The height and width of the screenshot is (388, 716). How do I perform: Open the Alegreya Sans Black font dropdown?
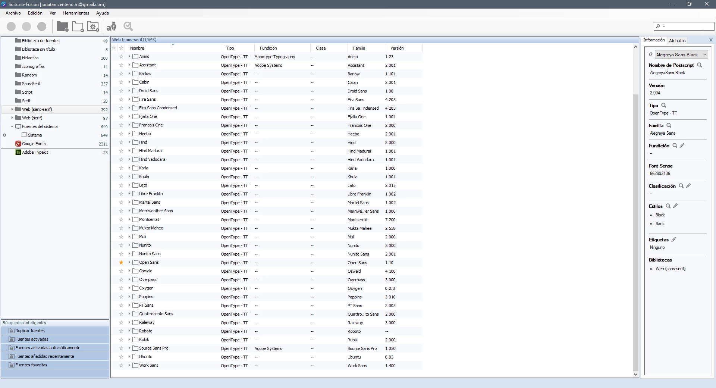[x=681, y=54]
